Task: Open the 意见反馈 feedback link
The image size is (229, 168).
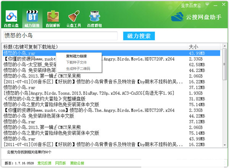Action: click(44, 163)
